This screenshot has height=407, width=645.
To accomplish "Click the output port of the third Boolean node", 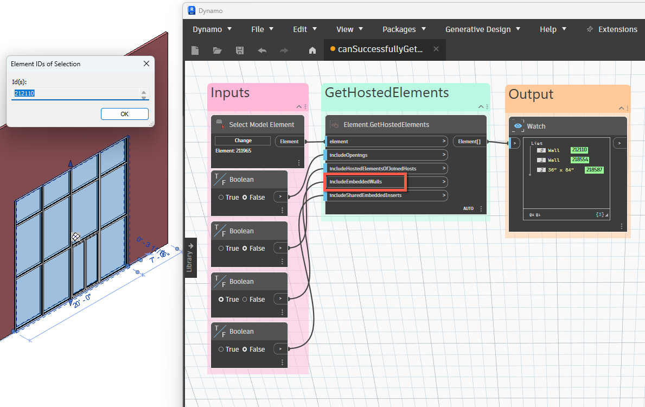I will [280, 299].
